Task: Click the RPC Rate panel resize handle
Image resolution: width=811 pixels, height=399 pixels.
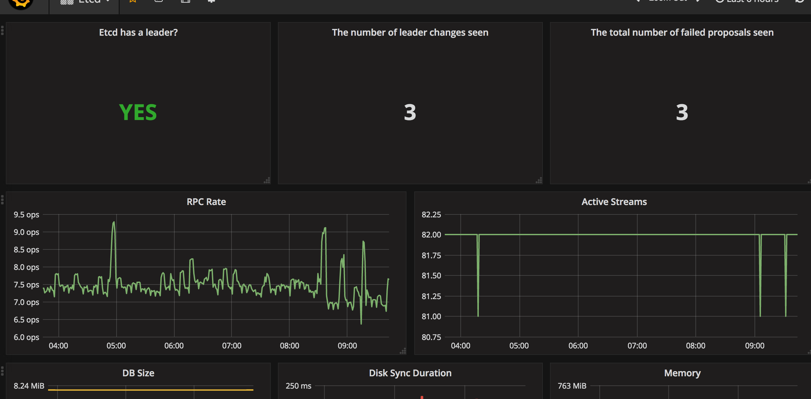Action: pyautogui.click(x=403, y=351)
